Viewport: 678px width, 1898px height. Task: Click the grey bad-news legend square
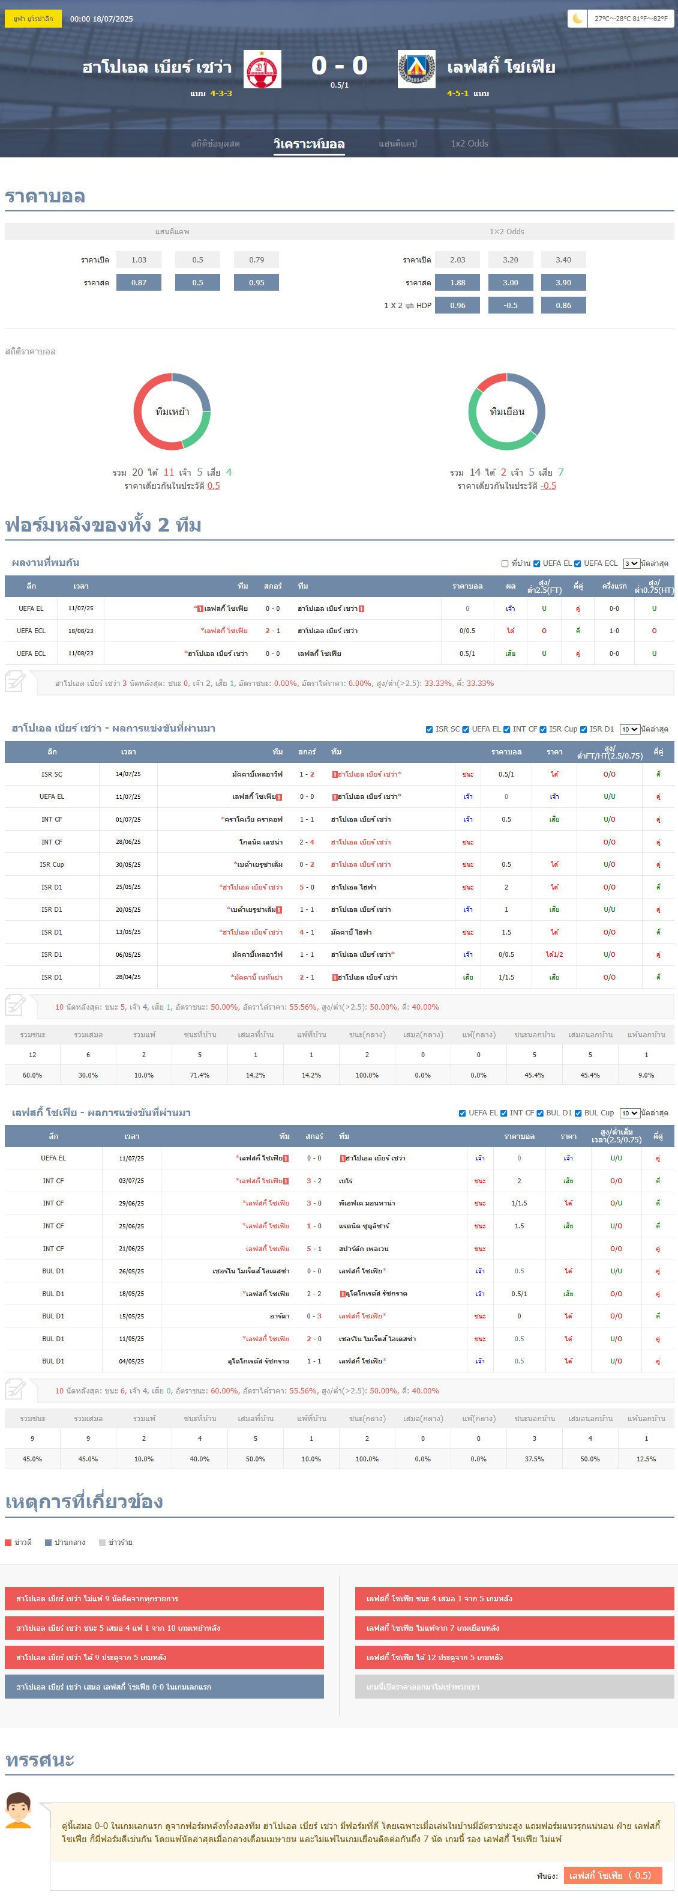(103, 1542)
